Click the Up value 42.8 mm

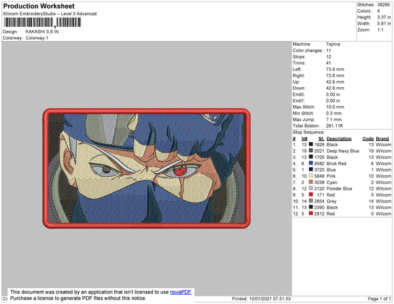(335, 82)
